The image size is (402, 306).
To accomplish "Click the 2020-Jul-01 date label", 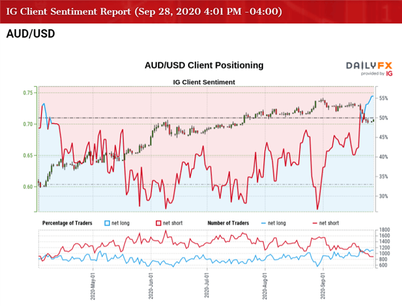I will coord(207,285).
